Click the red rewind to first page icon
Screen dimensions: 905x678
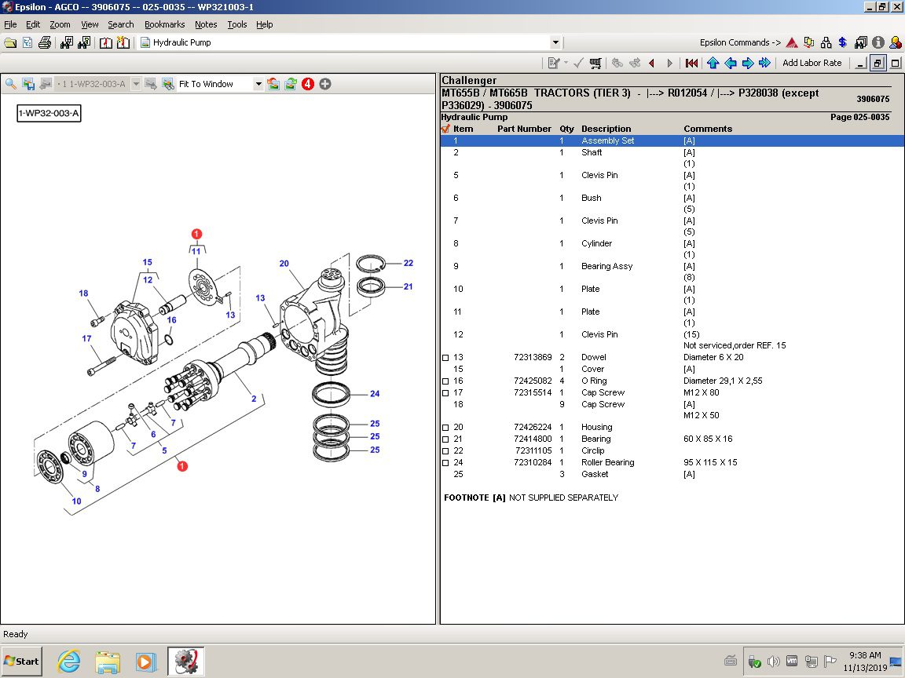(691, 63)
